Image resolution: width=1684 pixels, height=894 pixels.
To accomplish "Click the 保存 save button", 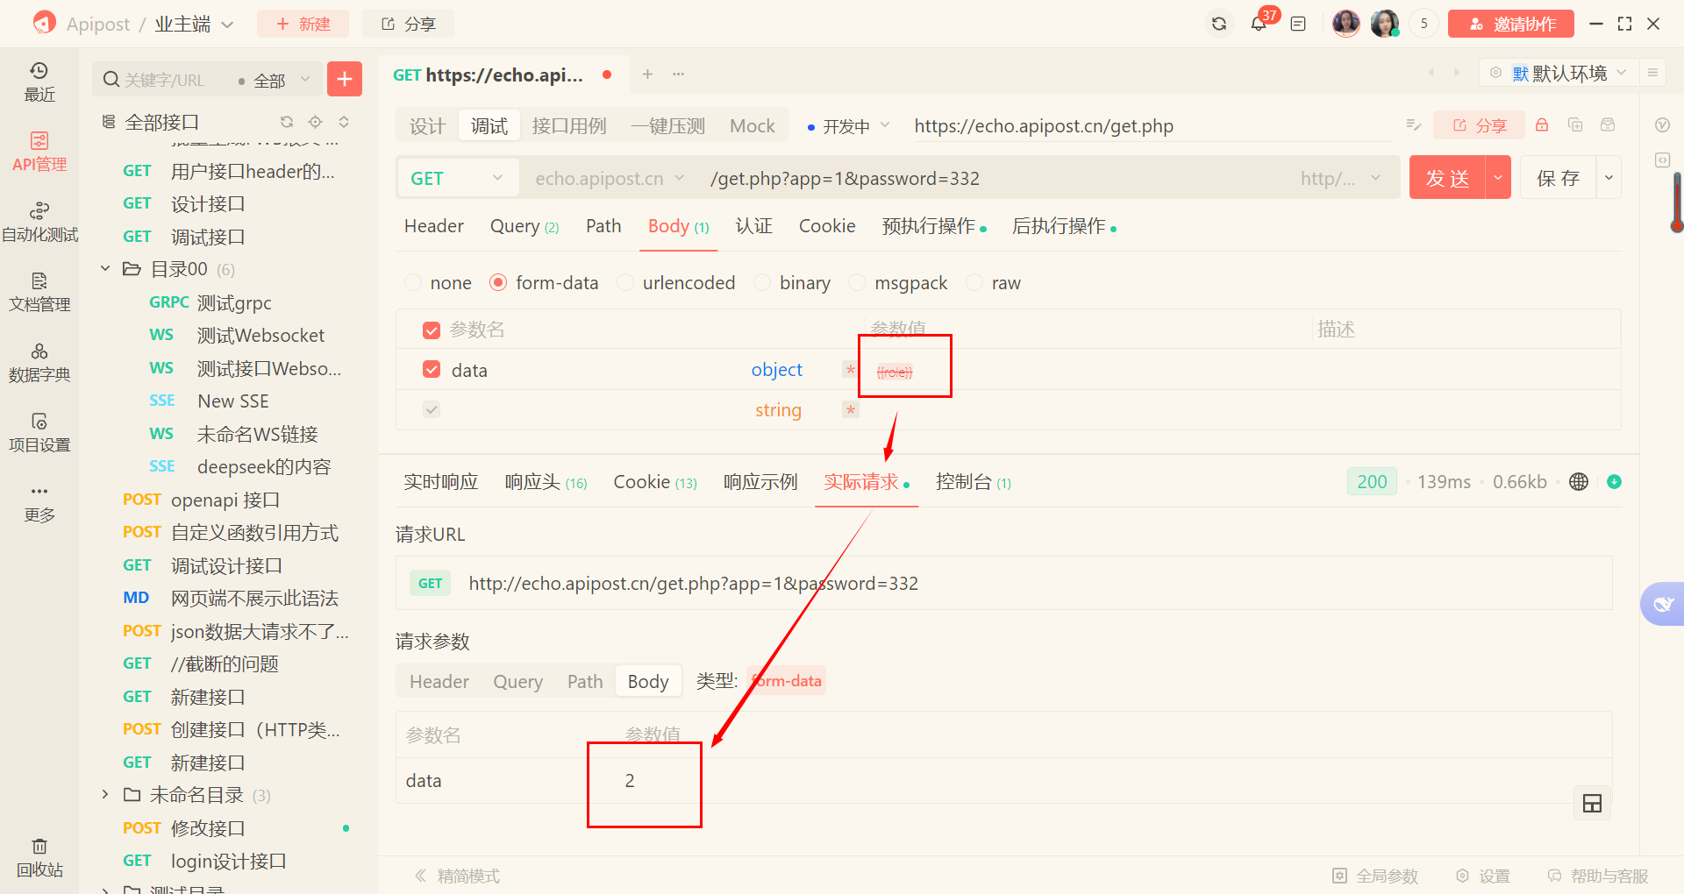I will [1558, 178].
